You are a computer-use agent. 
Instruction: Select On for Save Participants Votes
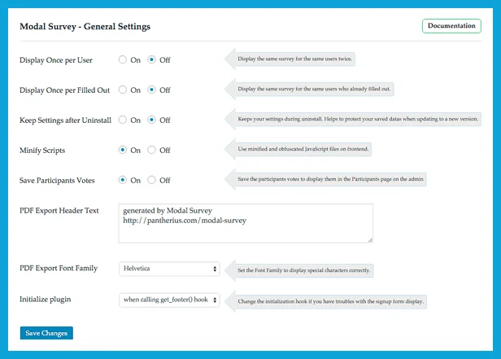point(123,180)
